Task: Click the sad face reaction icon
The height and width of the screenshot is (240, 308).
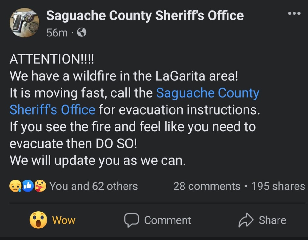Action: (x=15, y=186)
